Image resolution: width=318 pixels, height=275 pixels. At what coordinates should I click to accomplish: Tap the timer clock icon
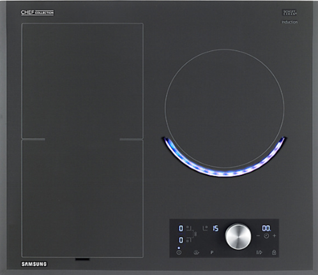click(266, 236)
